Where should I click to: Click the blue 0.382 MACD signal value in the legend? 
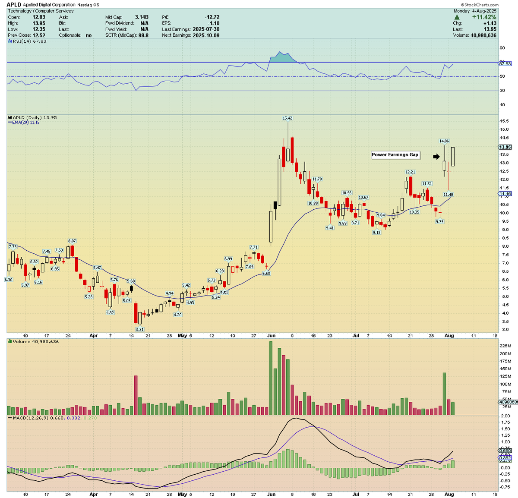[73, 418]
